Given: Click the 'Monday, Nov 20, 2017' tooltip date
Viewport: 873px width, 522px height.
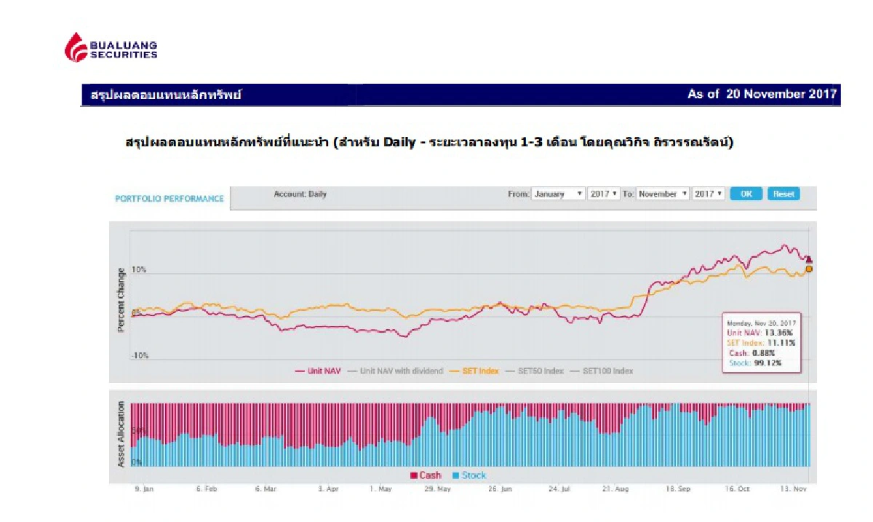Looking at the screenshot, I should pos(762,322).
